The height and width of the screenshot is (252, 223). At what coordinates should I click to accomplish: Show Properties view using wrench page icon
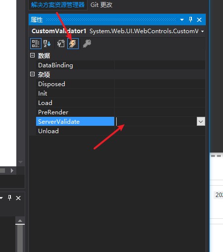(61, 44)
